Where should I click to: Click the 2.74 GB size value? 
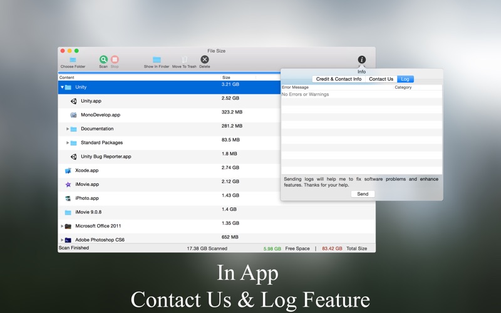(230, 168)
